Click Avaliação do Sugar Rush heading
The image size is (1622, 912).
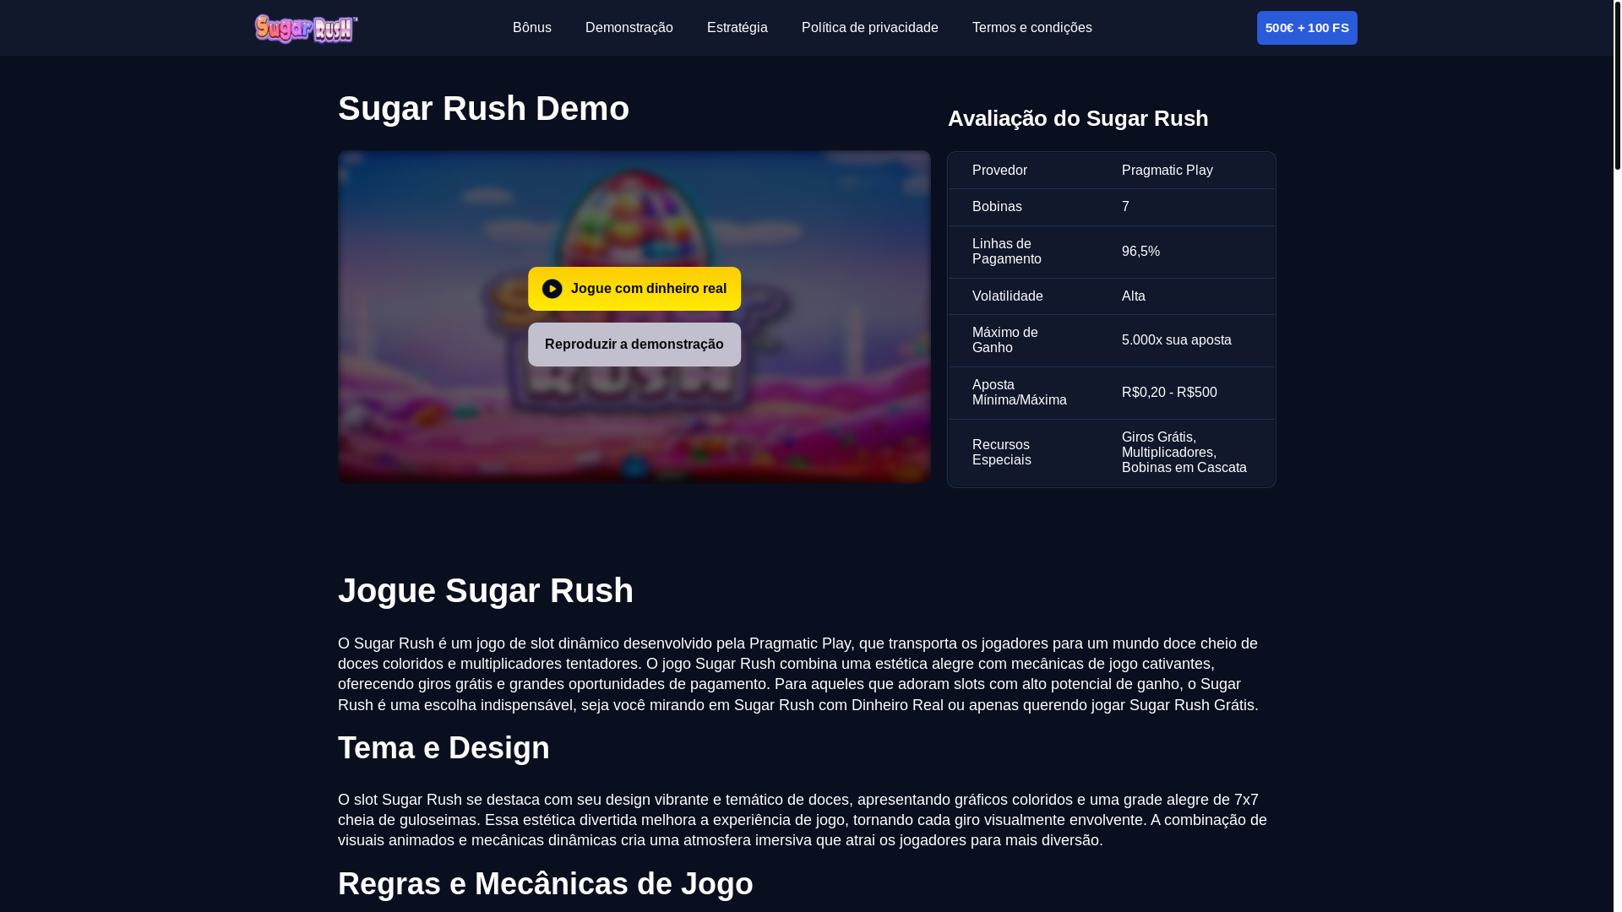tap(1078, 119)
